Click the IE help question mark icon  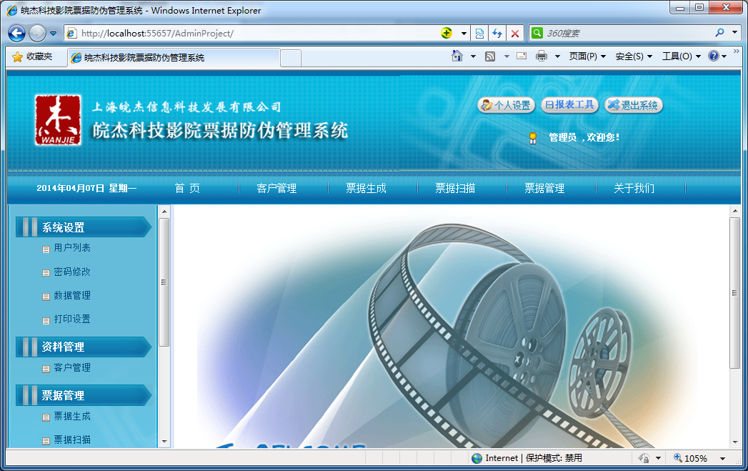coord(713,56)
